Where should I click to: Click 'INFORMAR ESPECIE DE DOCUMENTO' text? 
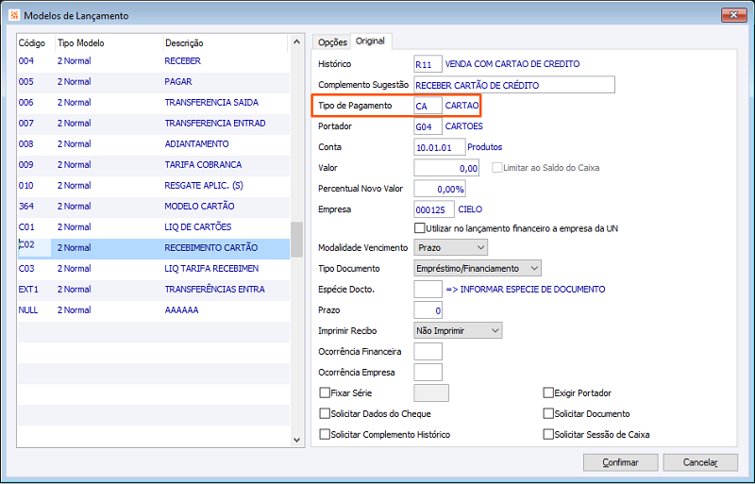tap(532, 290)
